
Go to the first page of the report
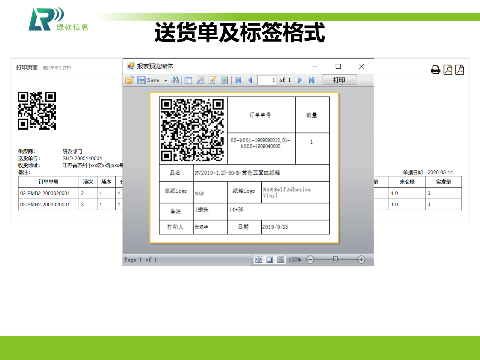tap(238, 80)
